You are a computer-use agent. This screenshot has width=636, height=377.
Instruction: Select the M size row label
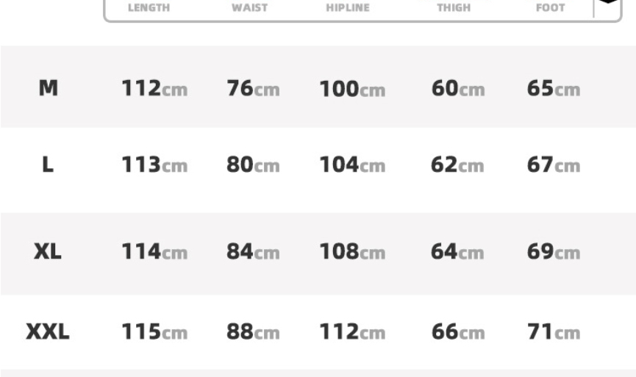[x=49, y=88]
